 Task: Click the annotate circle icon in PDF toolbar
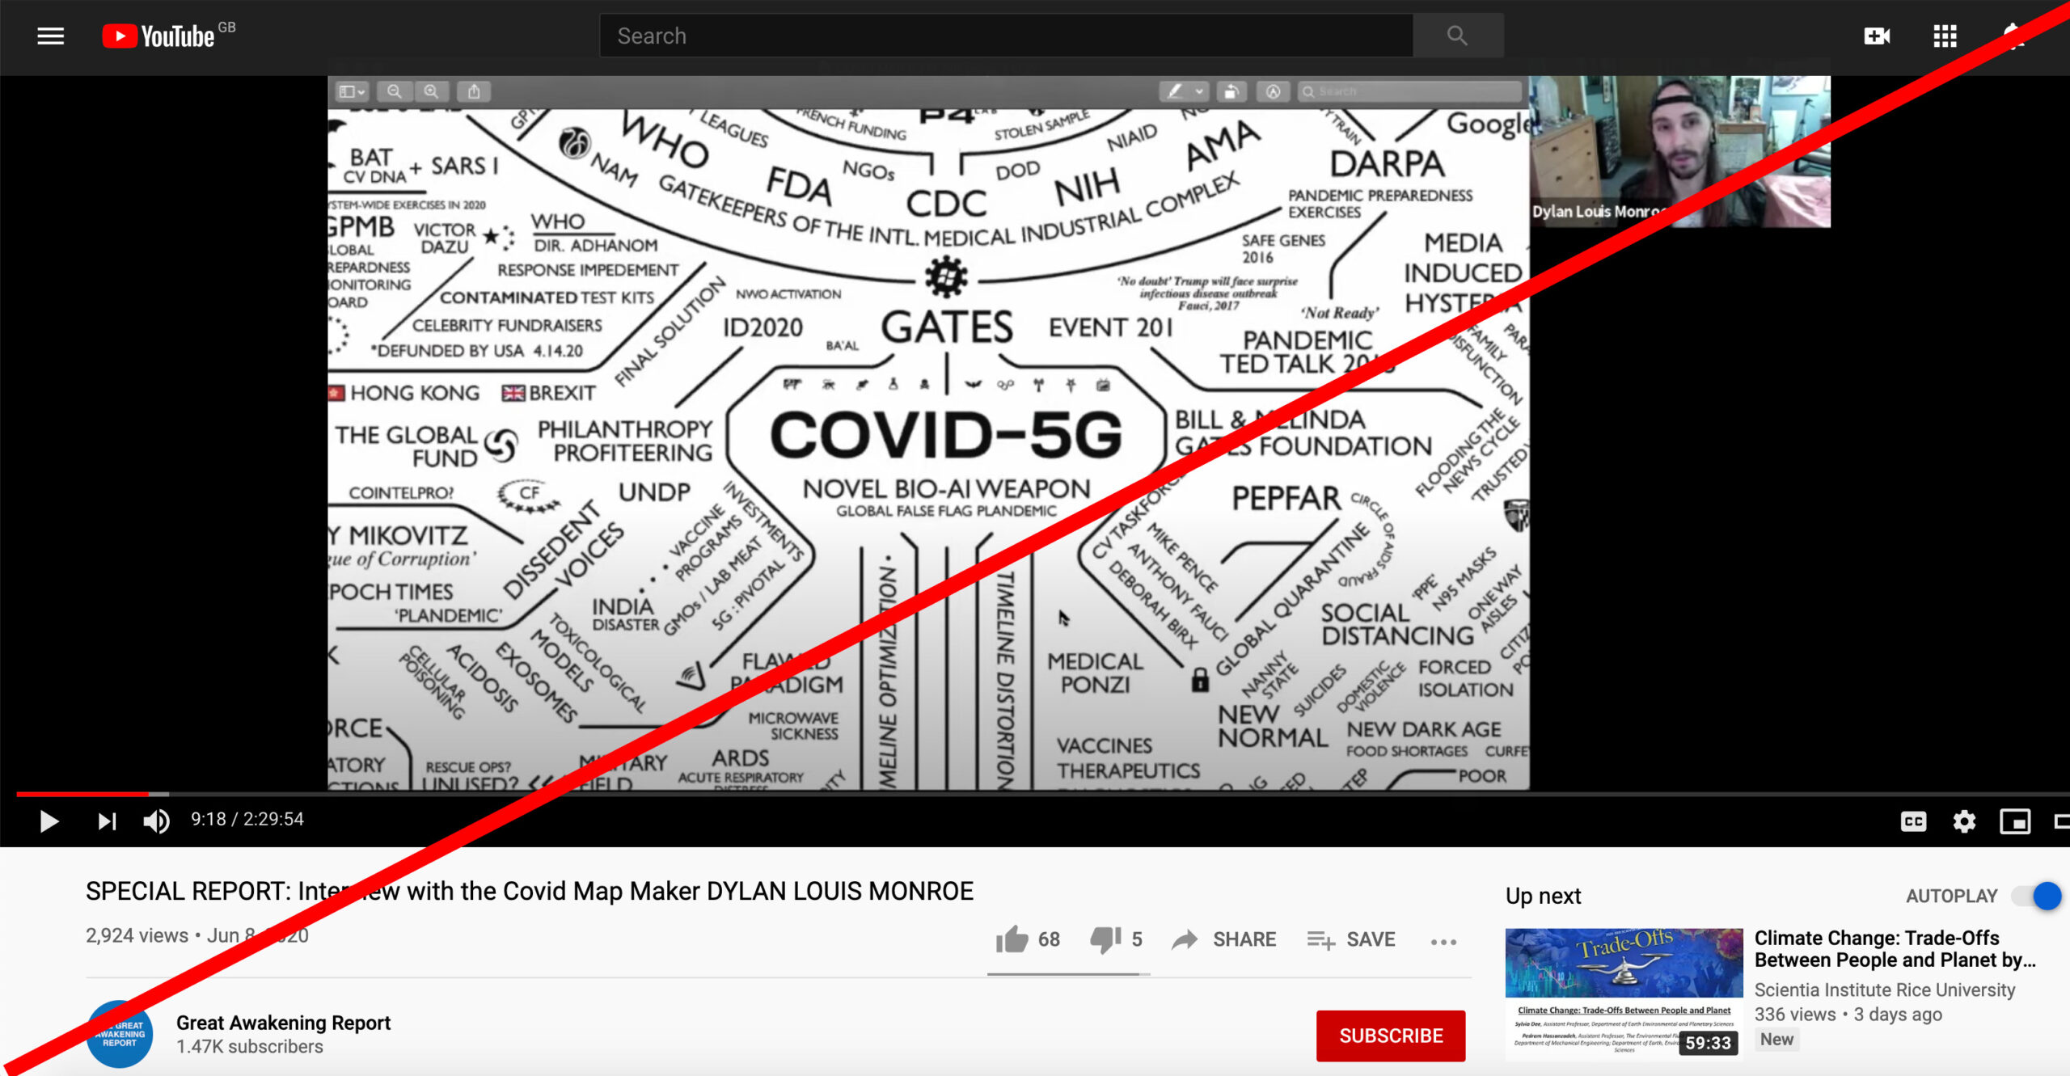pos(1273,91)
